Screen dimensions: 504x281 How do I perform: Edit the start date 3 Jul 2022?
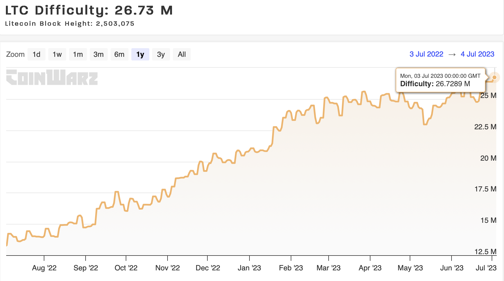tap(426, 54)
